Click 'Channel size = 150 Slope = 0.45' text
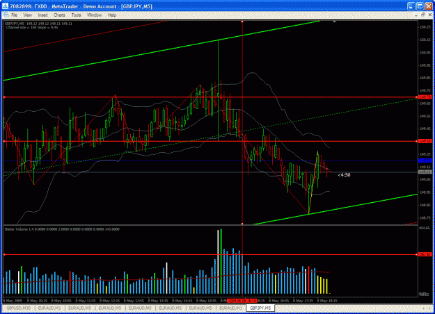 click(x=32, y=27)
